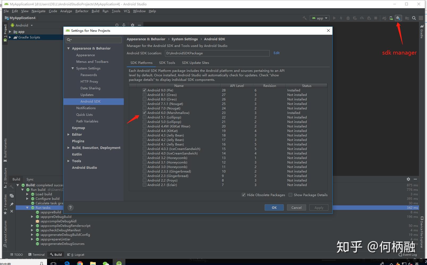Click the Debug app bug icon
The image size is (427, 265).
348,18
